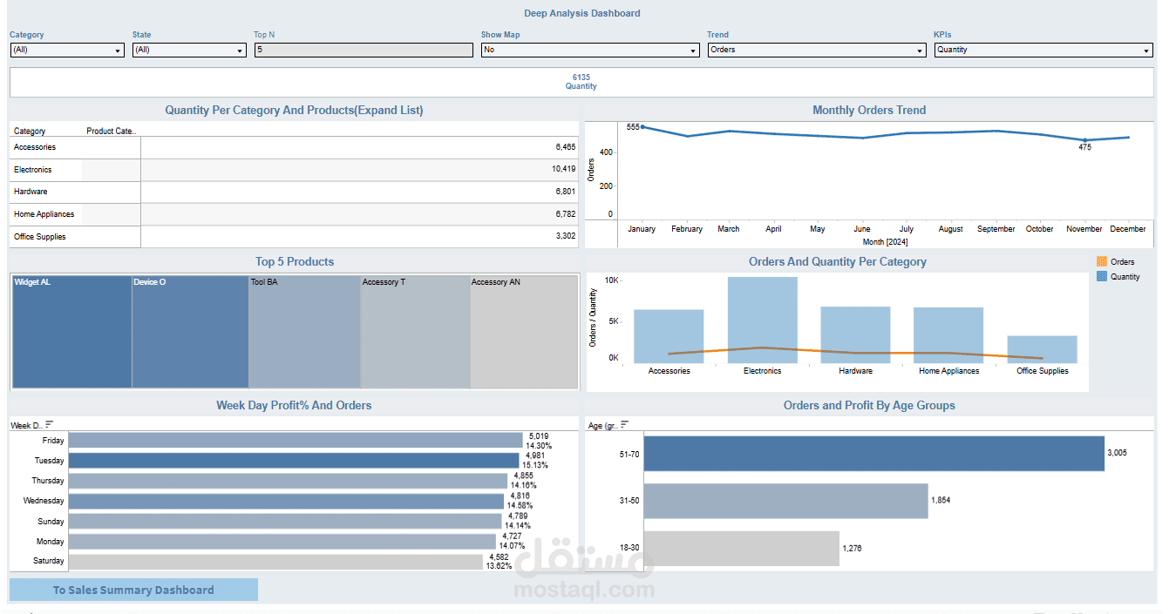
Task: Click the Electronics row in category table
Action: click(x=294, y=170)
